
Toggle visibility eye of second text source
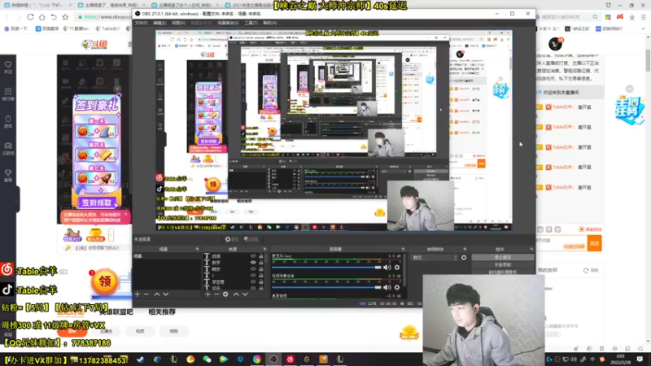click(x=253, y=263)
